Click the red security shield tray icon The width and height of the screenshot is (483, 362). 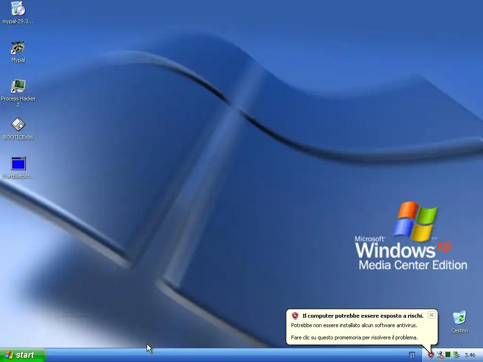click(x=431, y=355)
